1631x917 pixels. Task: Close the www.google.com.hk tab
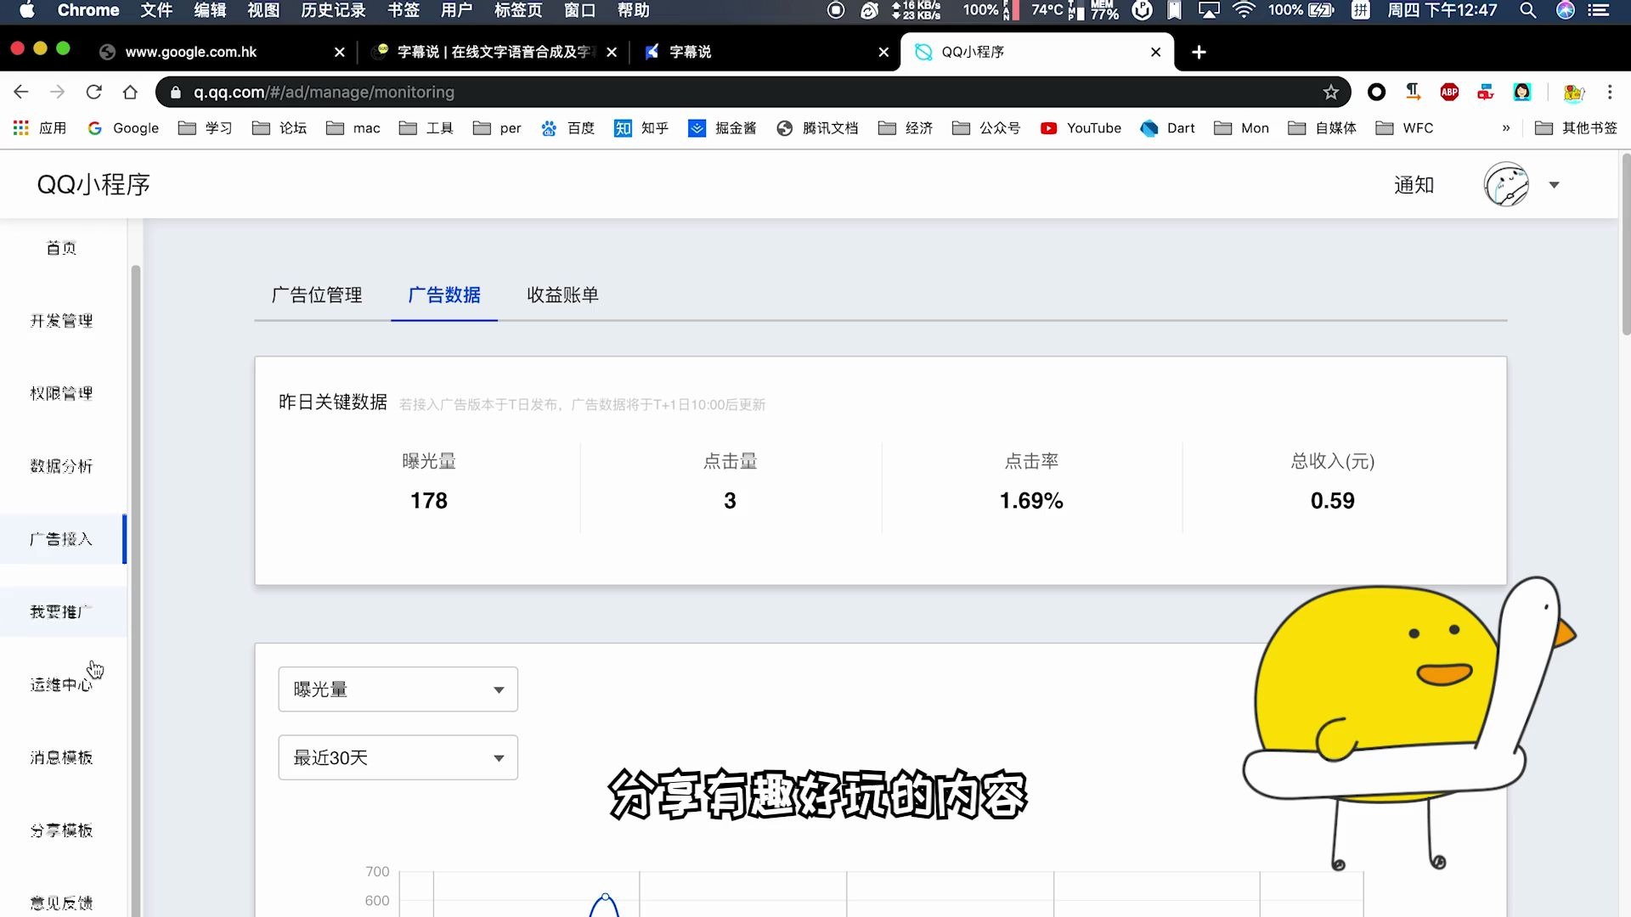pyautogui.click(x=340, y=52)
